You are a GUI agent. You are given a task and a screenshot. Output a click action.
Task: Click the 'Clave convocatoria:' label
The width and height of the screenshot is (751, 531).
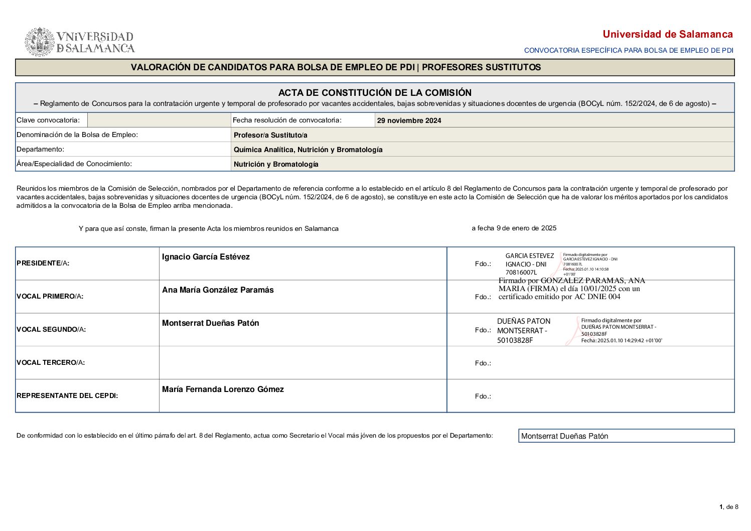(x=48, y=120)
